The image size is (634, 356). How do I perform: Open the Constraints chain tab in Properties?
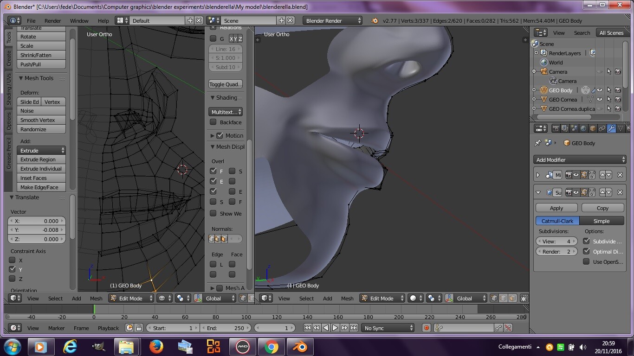click(x=602, y=128)
